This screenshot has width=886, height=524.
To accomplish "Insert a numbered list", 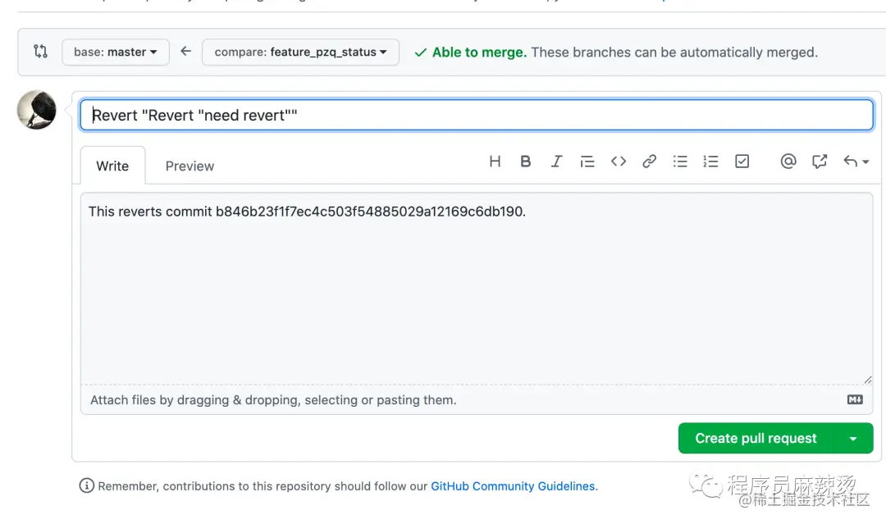I will point(710,162).
